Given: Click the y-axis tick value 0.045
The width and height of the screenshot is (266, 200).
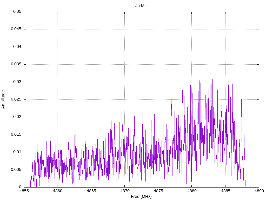Looking at the screenshot, I should pyautogui.click(x=16, y=29).
